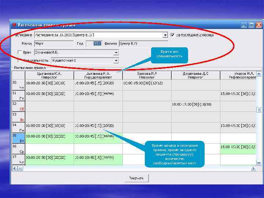Click the Месяц field showing Март
This screenshot has width=264, height=198.
pos(54,44)
